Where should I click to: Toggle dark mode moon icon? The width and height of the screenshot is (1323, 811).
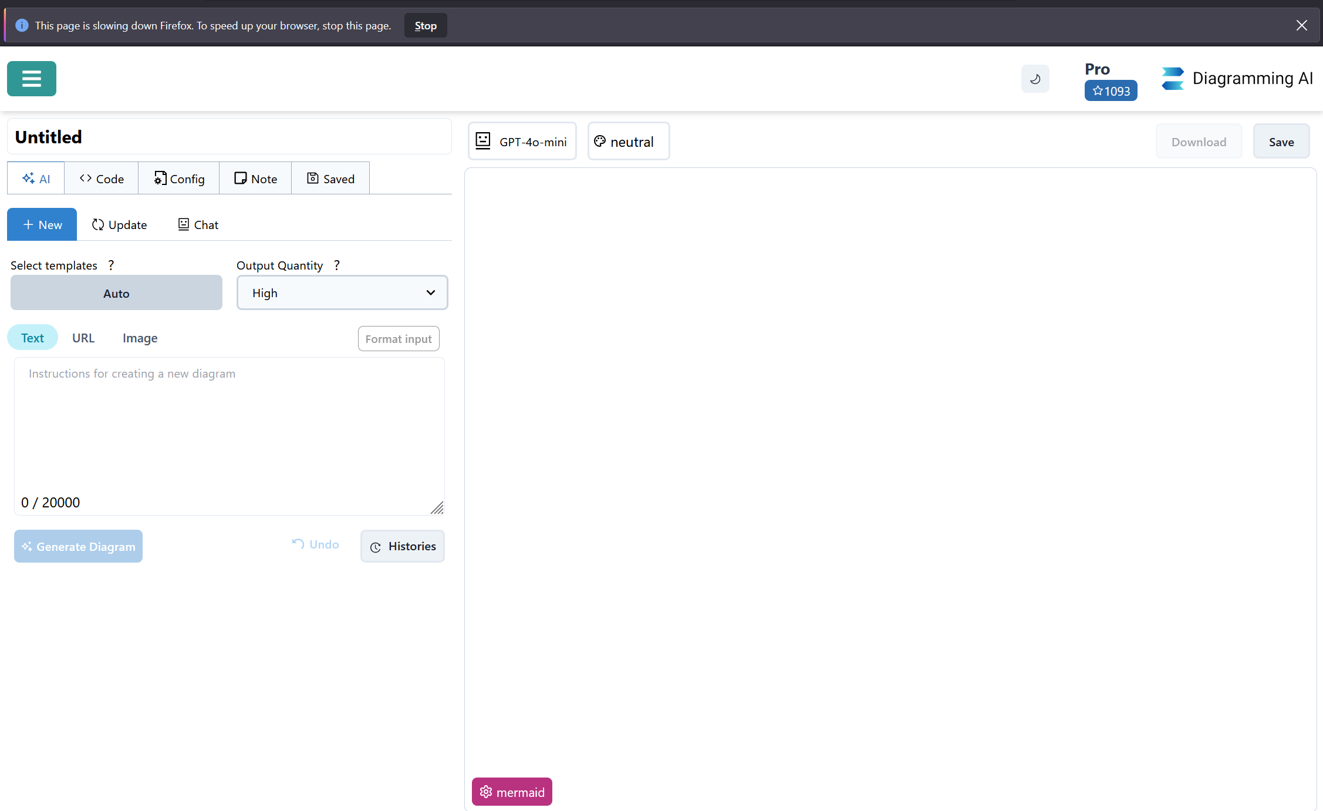pos(1035,79)
